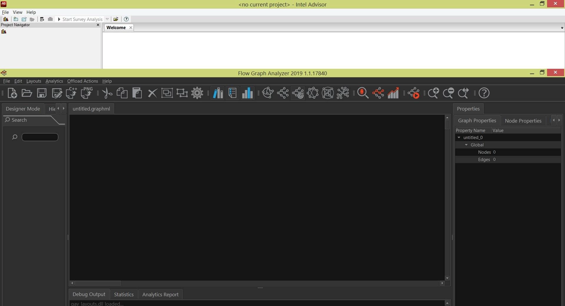
Task: Cut selection with the scissors icon
Action: (107, 93)
